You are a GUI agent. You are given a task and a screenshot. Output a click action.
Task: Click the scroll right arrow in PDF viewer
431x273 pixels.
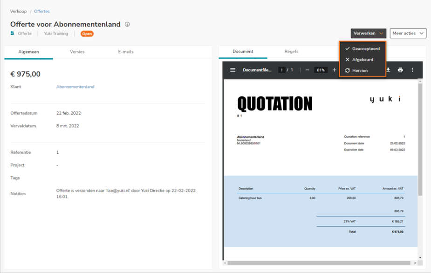tap(415, 263)
